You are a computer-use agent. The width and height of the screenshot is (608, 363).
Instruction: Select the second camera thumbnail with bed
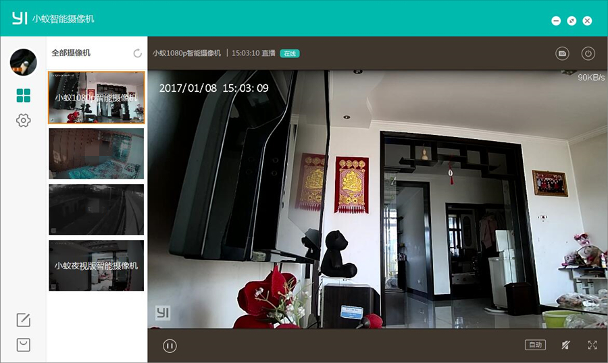pyautogui.click(x=96, y=153)
